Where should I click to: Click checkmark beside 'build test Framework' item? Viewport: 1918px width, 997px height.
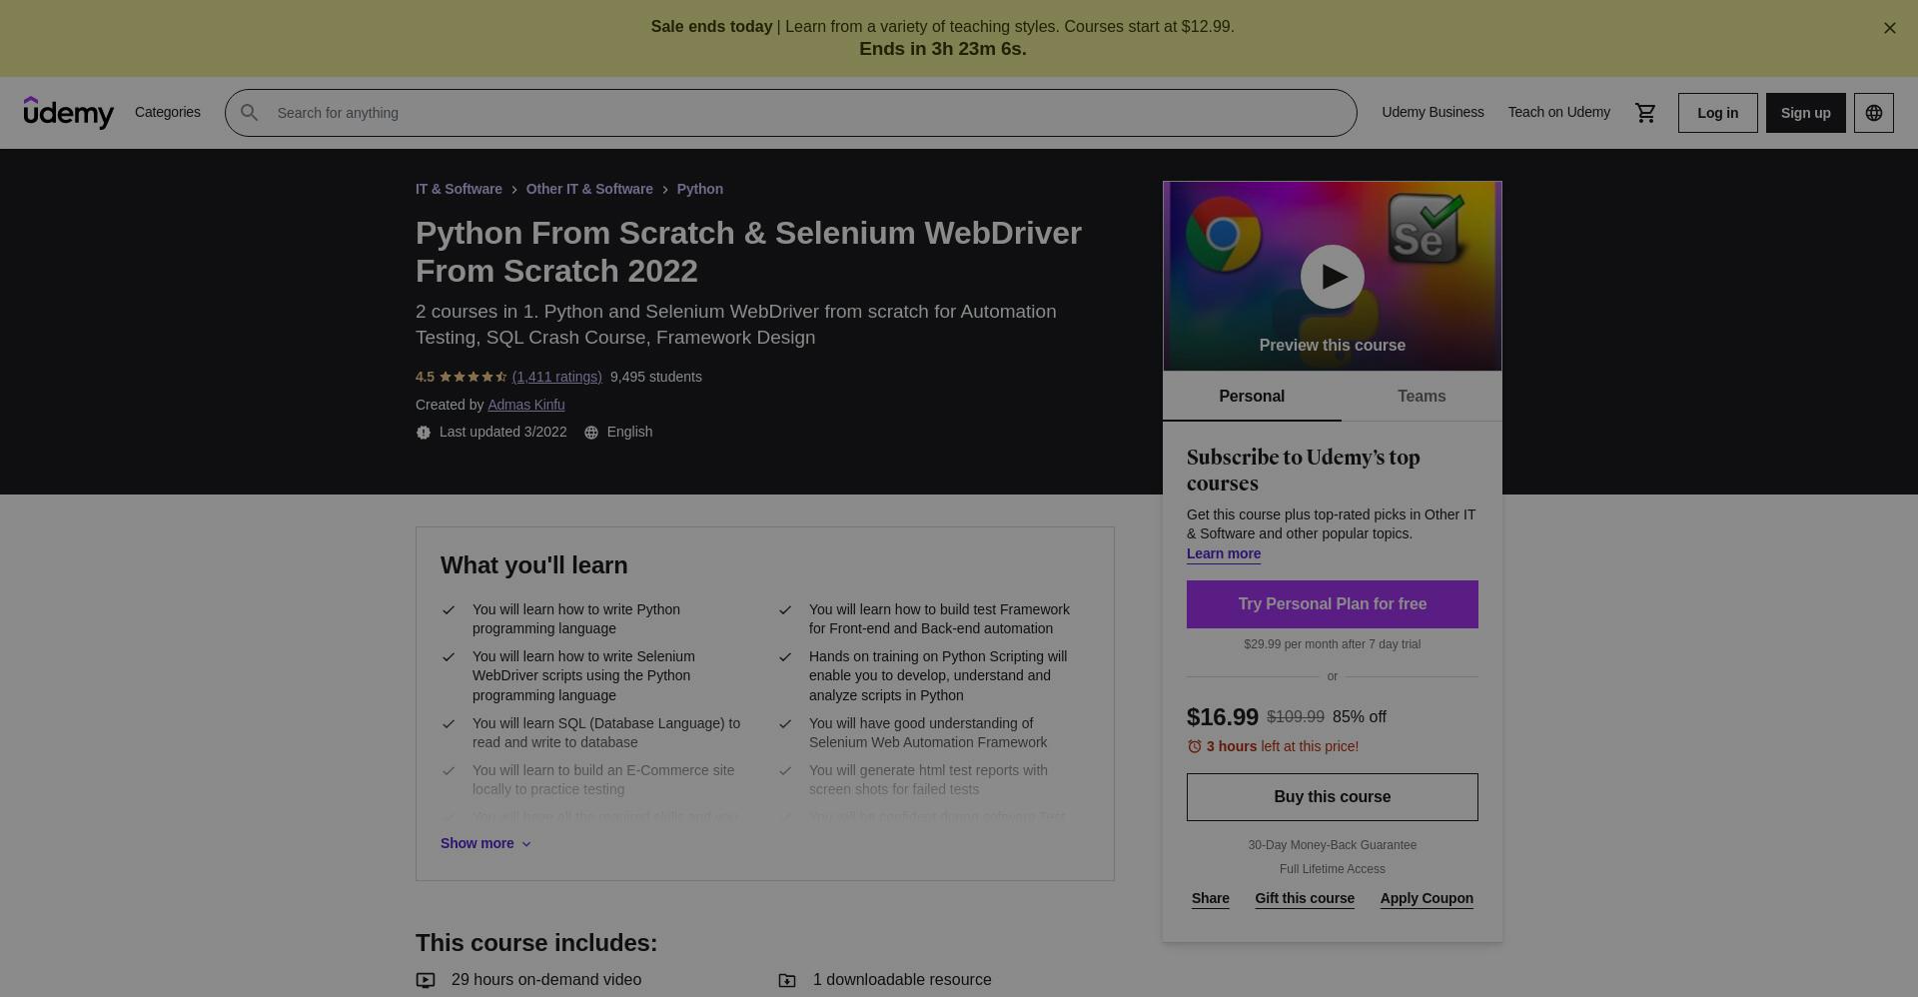point(785,610)
